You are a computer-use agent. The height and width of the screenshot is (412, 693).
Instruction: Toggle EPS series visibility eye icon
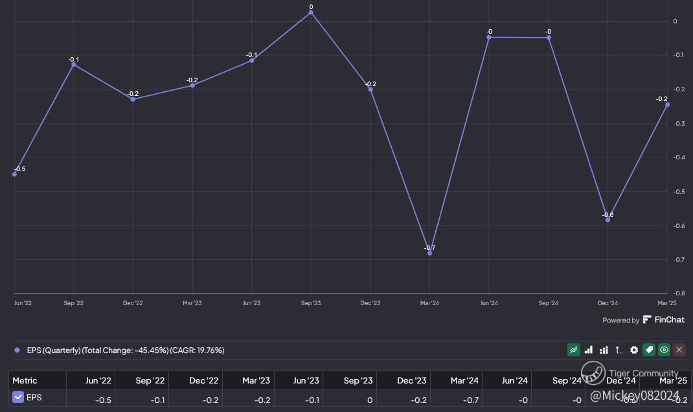[x=664, y=350]
